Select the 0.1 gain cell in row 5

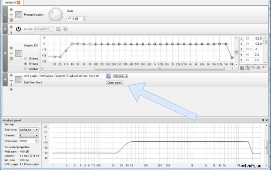tap(258, 60)
